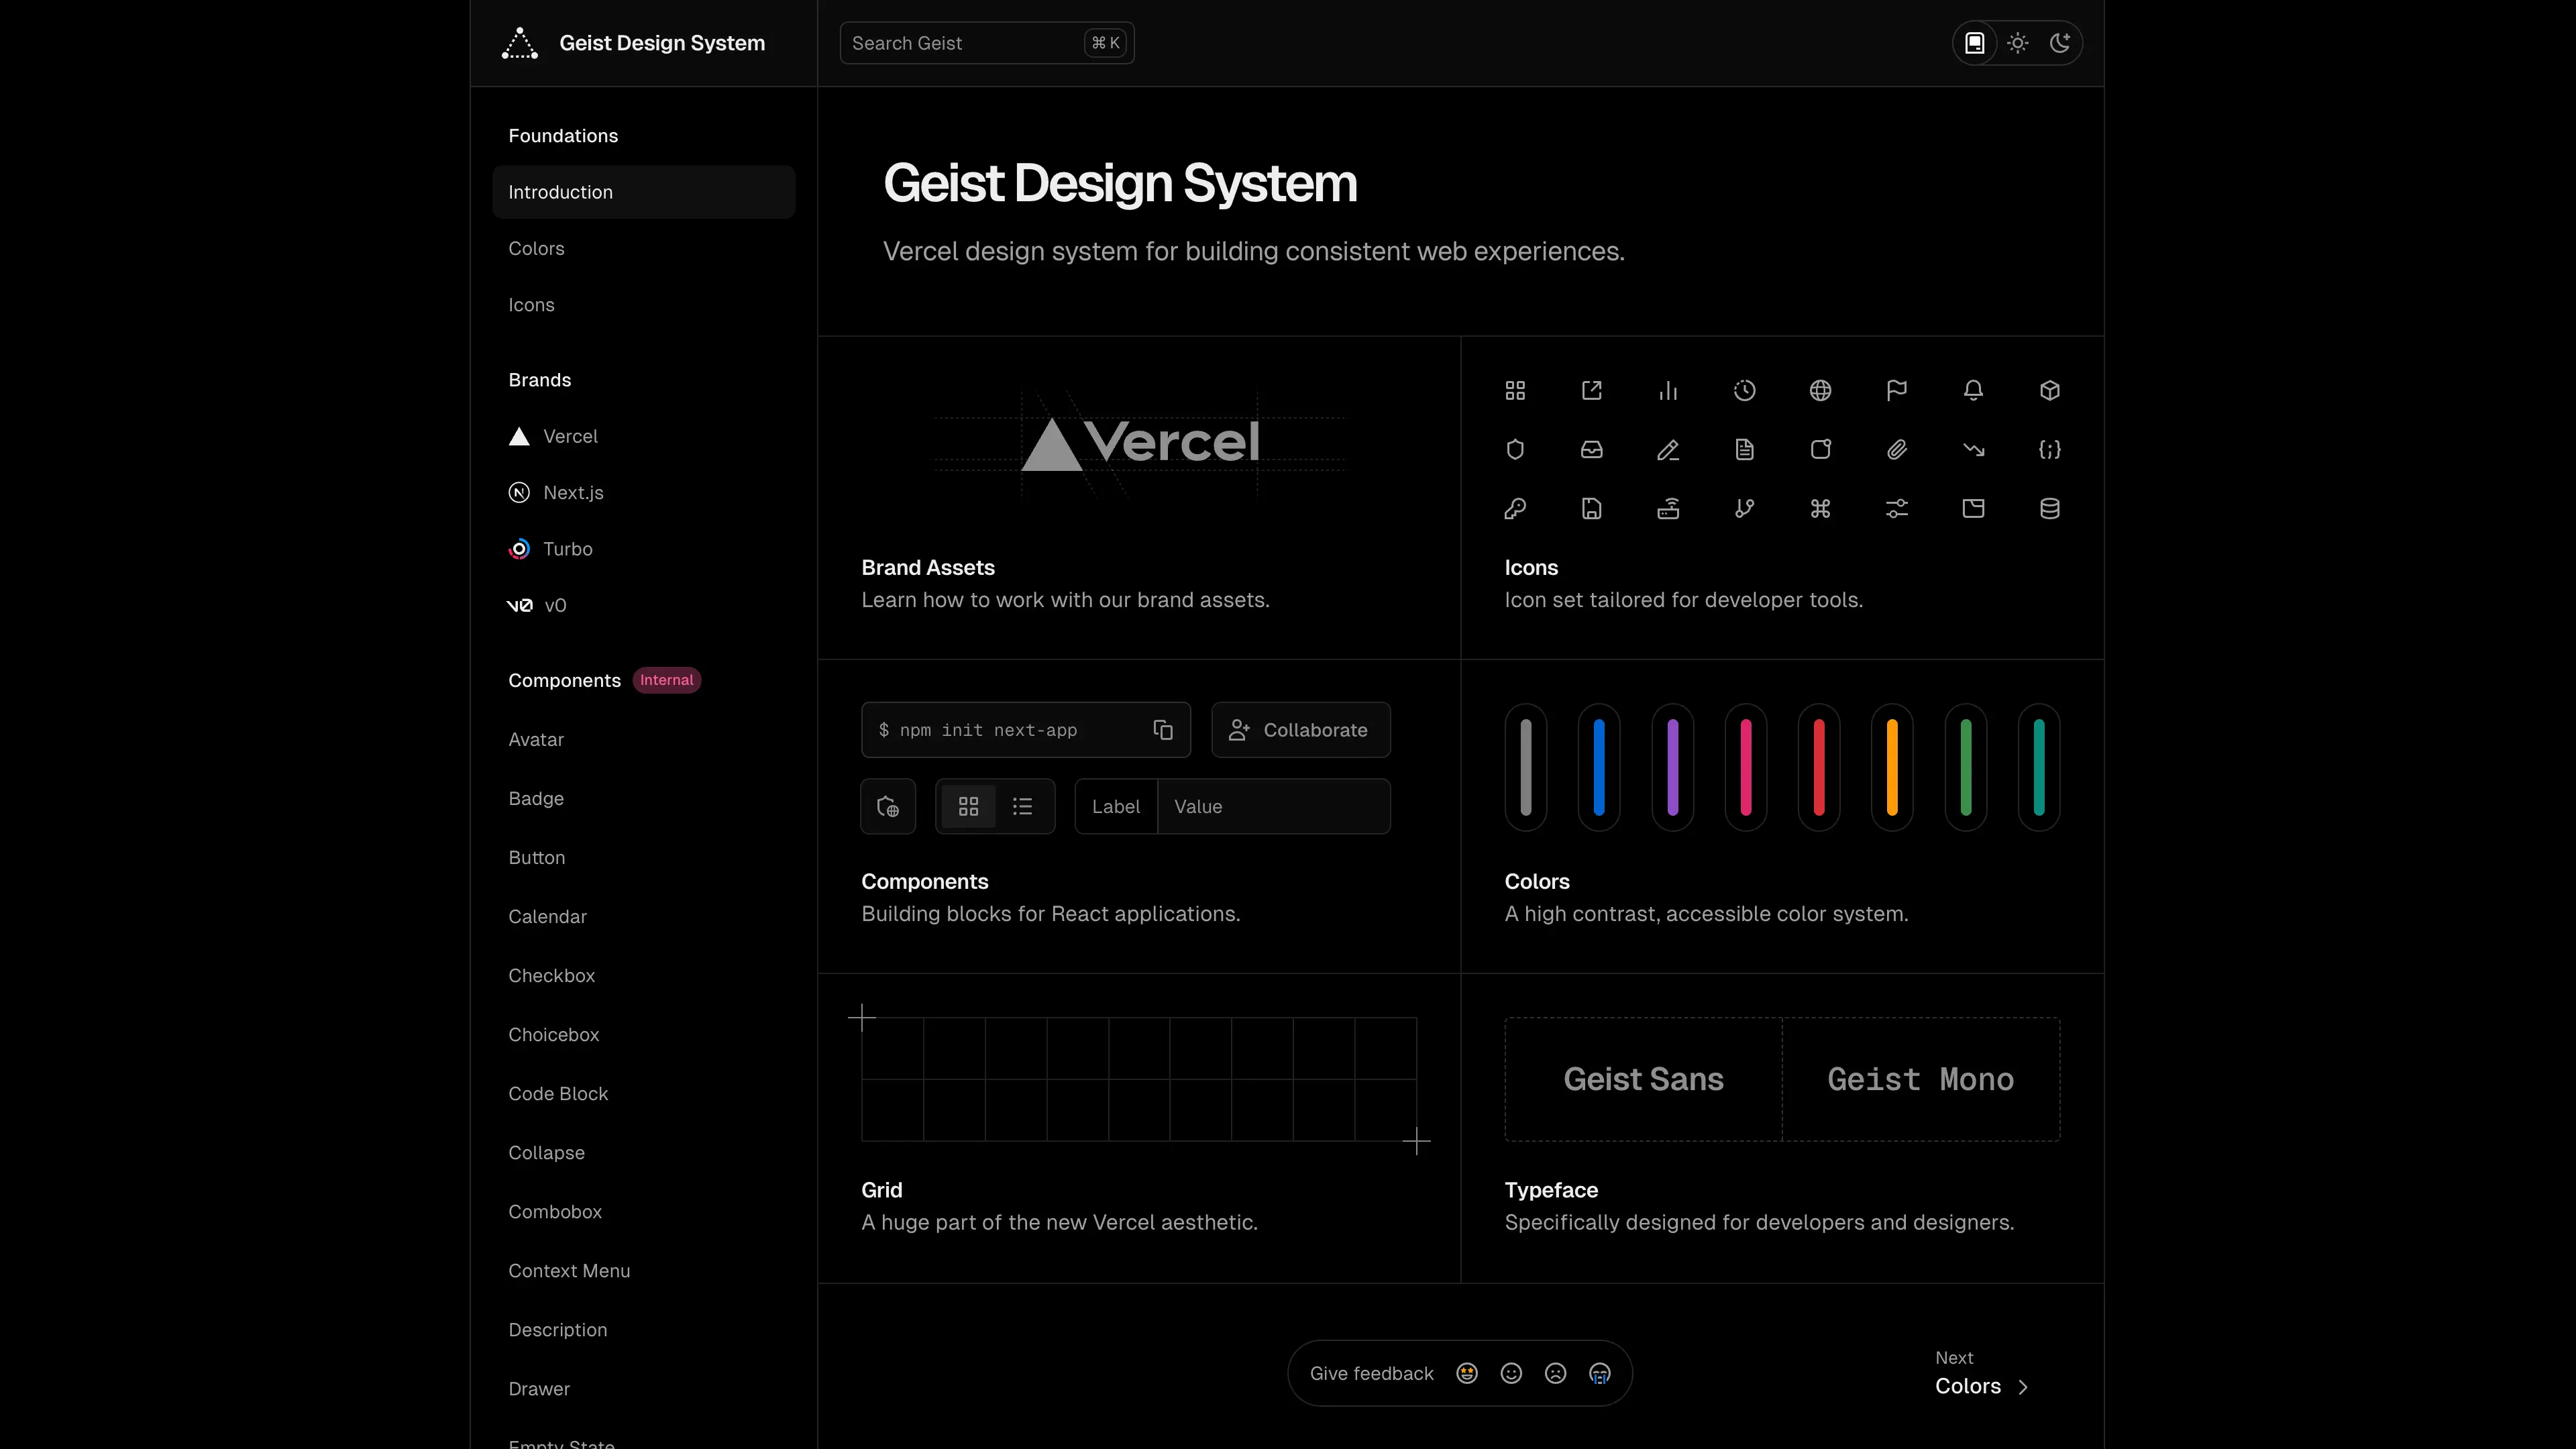
Task: Click the shield icon
Action: (x=1515, y=449)
